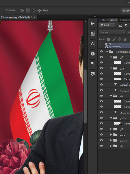The width and height of the screenshot is (130, 174).
Task: Show the warning layer visibility box
Action: click(101, 46)
